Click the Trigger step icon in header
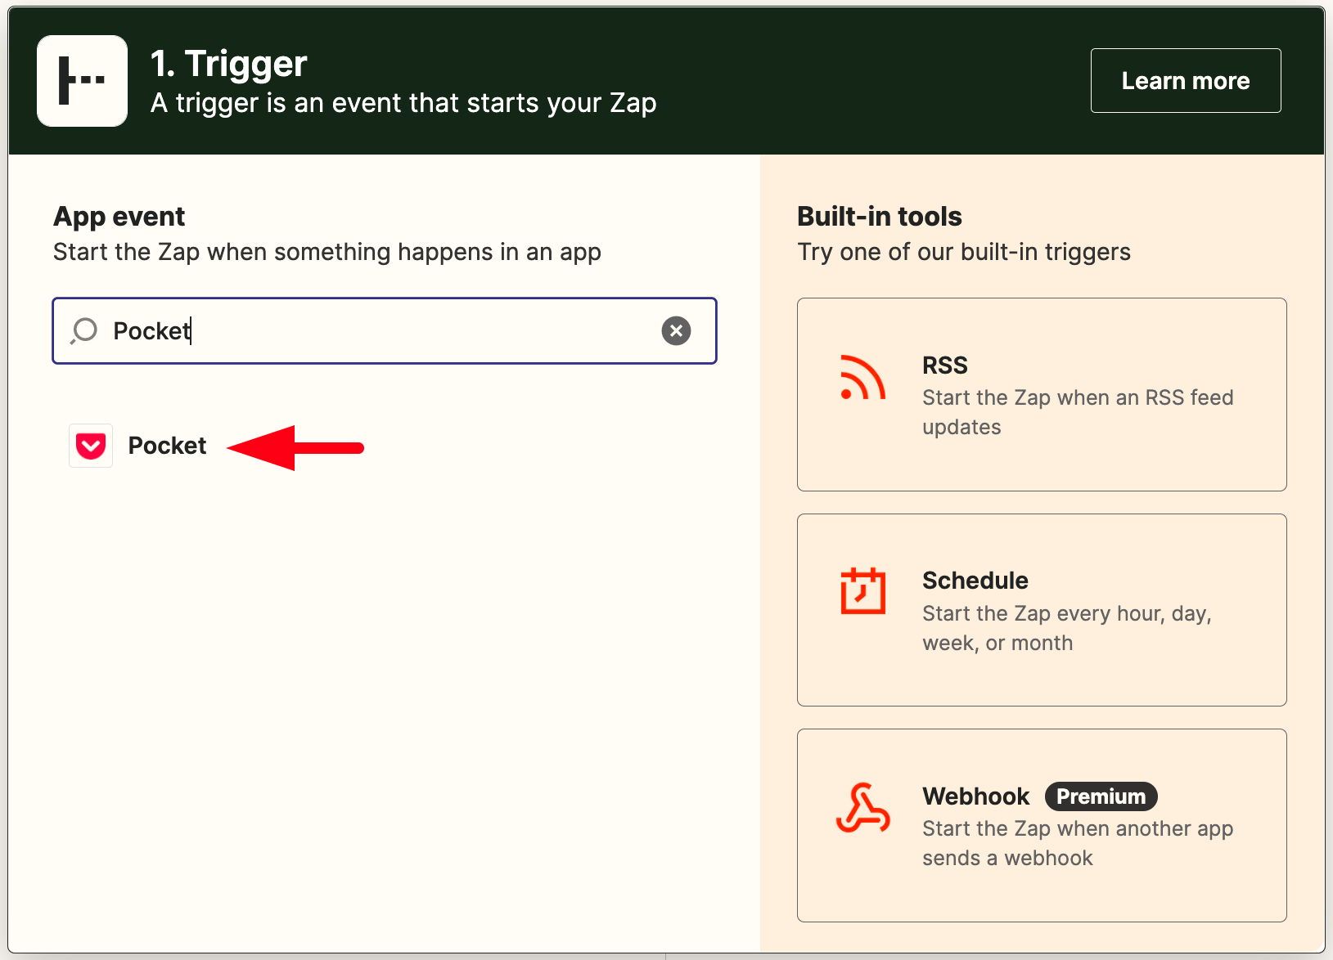Viewport: 1333px width, 960px height. (82, 81)
